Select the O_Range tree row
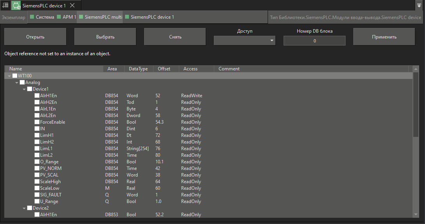 [209, 162]
